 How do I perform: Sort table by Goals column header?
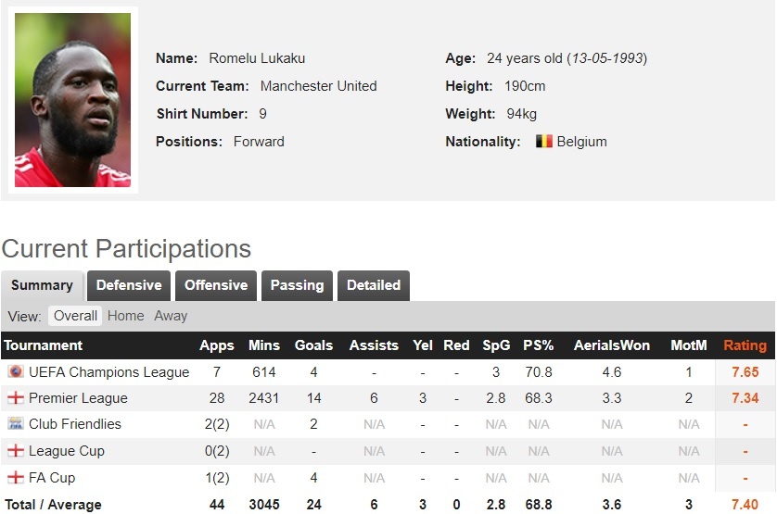[313, 345]
